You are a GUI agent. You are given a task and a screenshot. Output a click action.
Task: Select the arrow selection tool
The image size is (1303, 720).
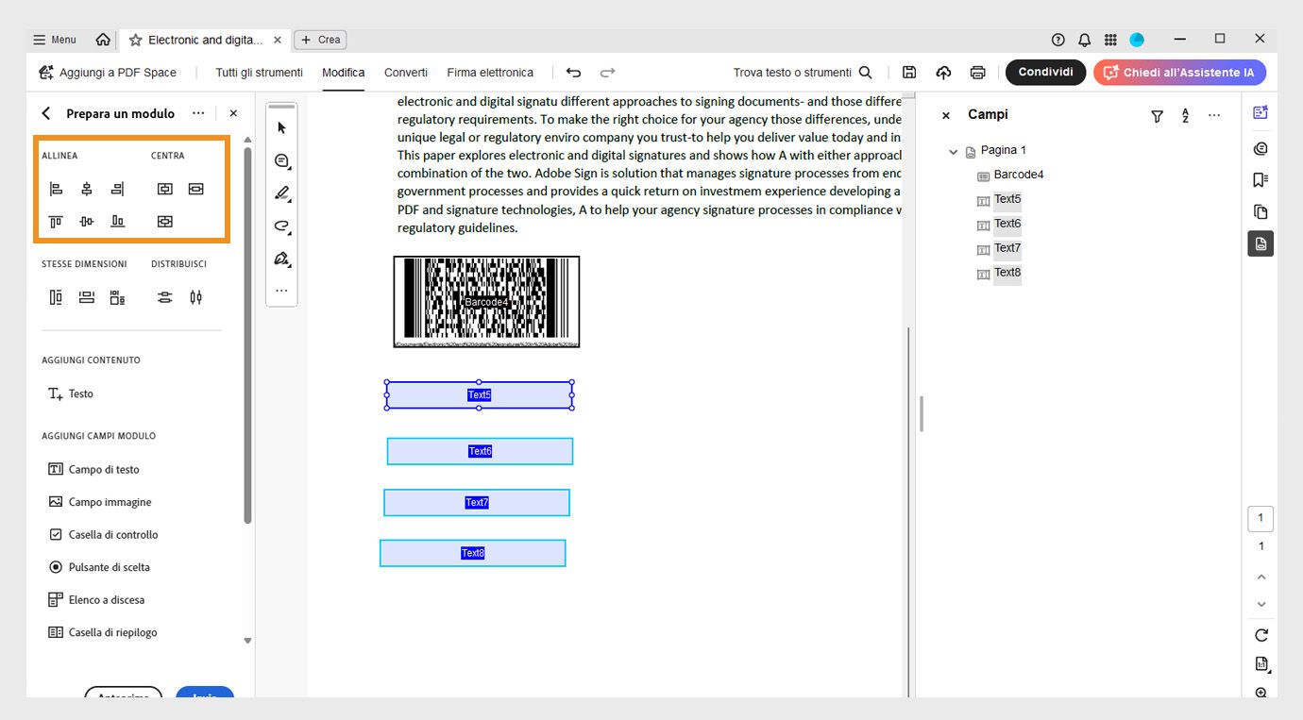pyautogui.click(x=281, y=128)
